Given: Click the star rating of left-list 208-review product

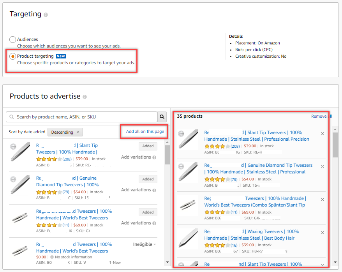Looking at the screenshot, I should point(49,159).
